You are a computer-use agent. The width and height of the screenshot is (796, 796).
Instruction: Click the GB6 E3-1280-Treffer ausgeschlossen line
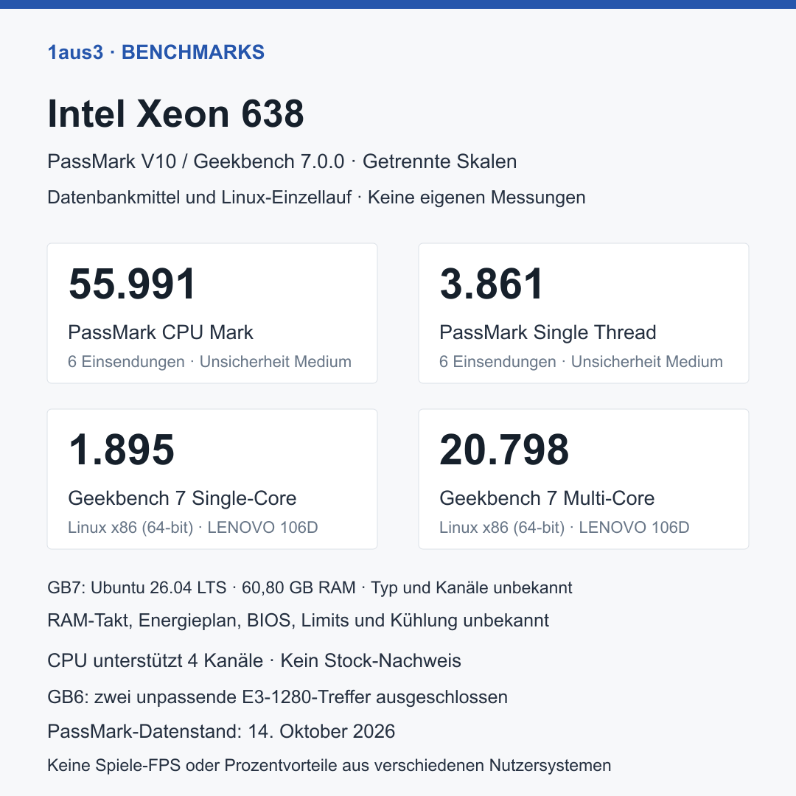click(277, 697)
